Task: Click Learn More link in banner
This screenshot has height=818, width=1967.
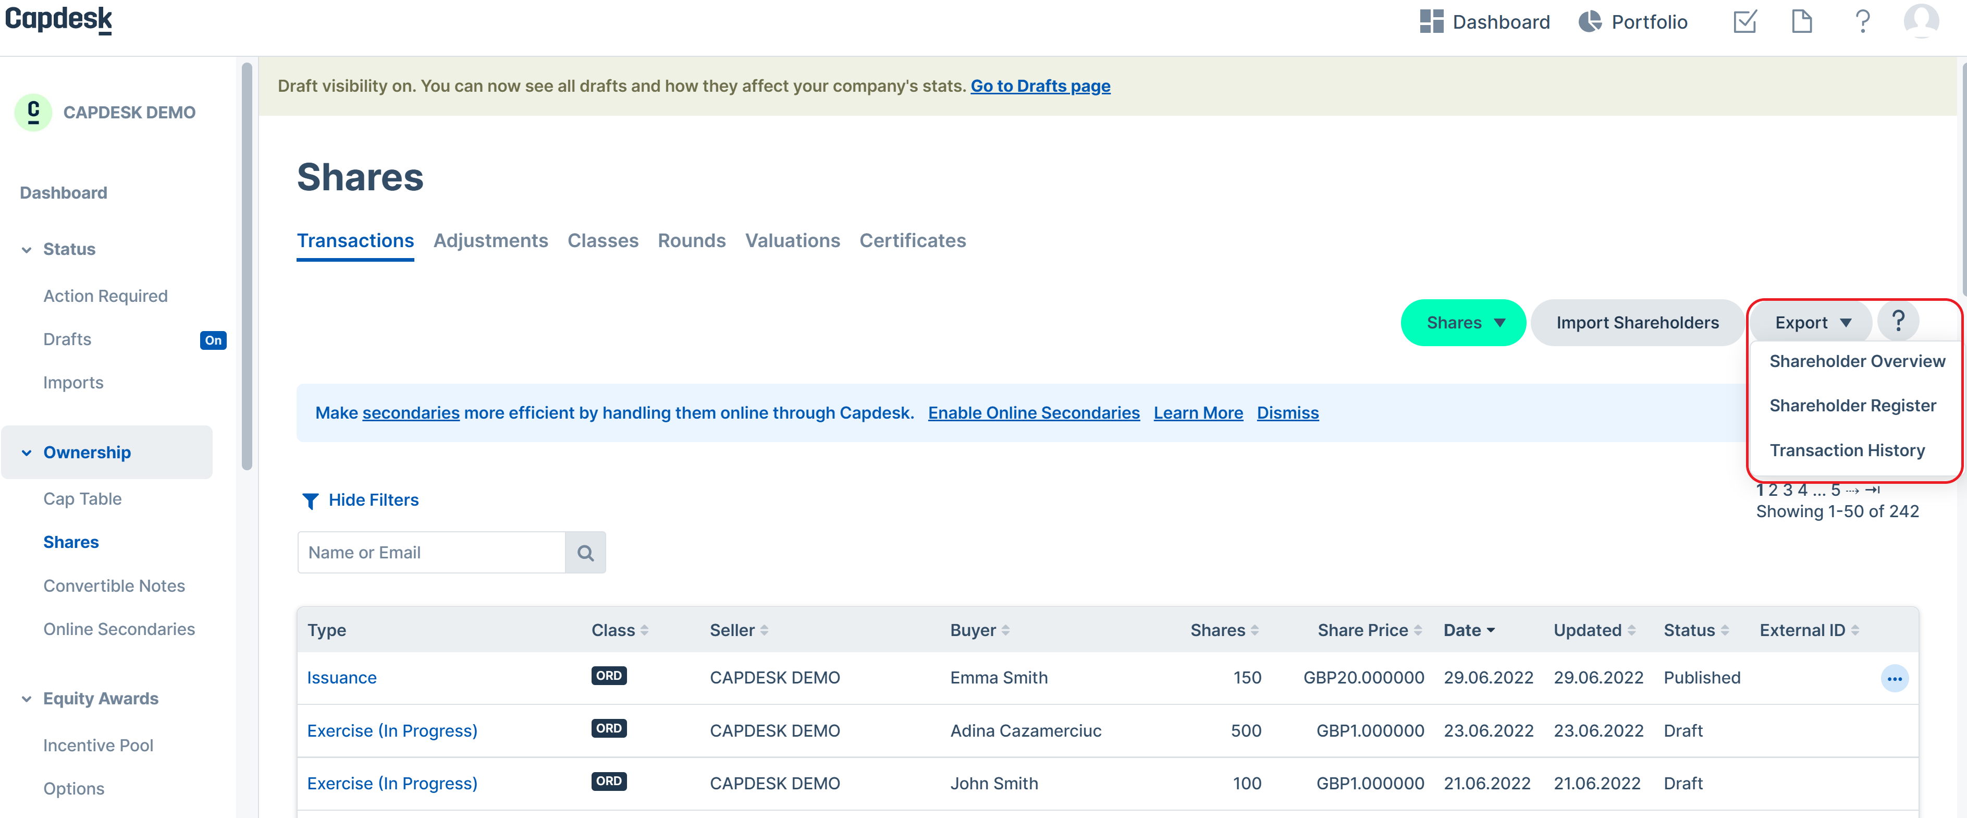Action: [1198, 413]
